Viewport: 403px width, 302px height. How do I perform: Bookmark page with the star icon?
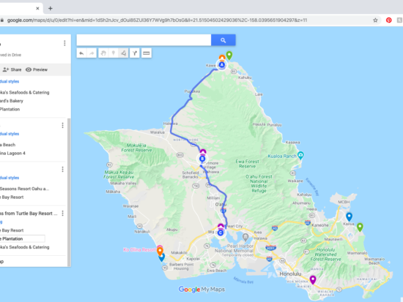point(375,20)
